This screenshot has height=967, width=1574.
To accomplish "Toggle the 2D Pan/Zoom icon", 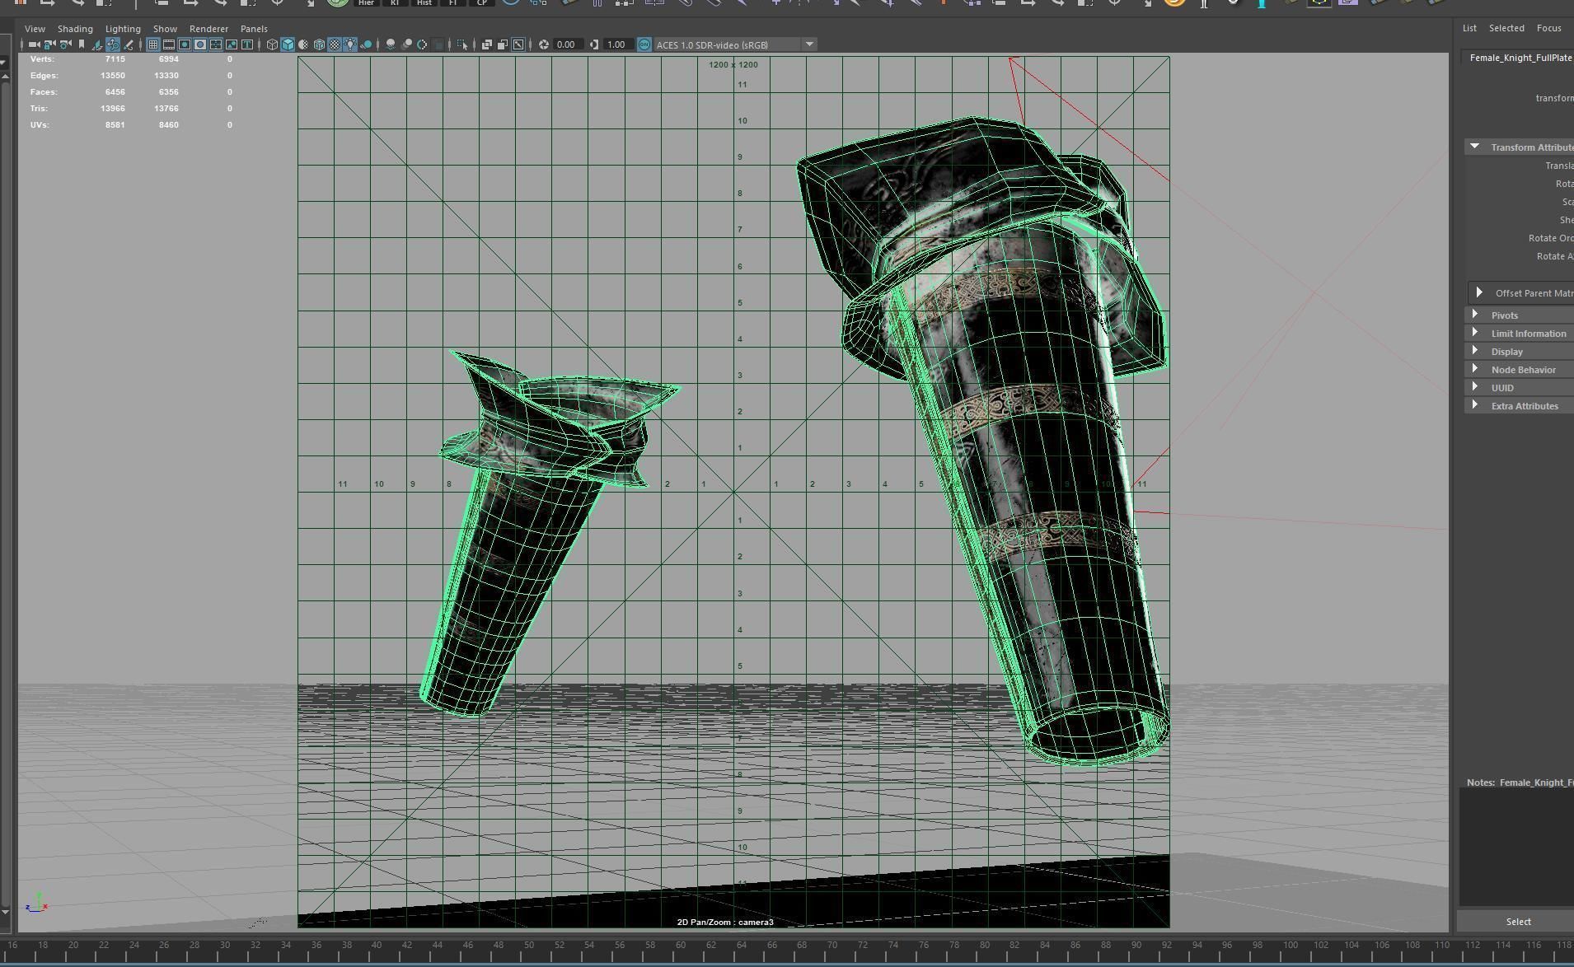I will 113,44.
